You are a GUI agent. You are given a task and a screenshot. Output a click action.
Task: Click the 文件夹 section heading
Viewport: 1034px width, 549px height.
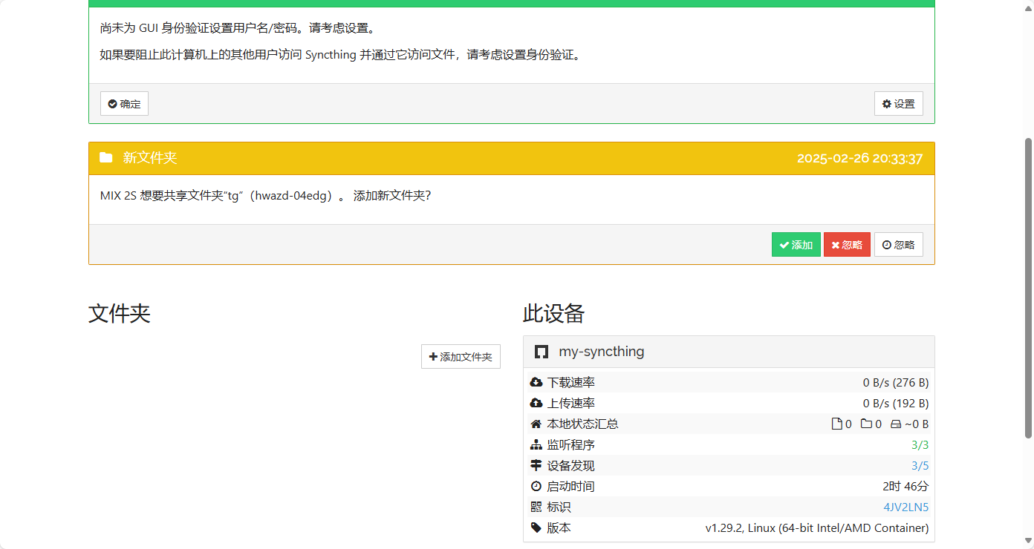120,314
